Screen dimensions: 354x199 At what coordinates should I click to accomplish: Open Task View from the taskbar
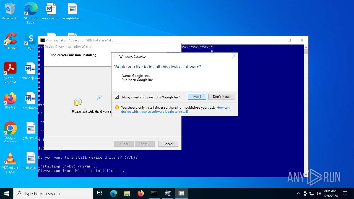point(100,193)
